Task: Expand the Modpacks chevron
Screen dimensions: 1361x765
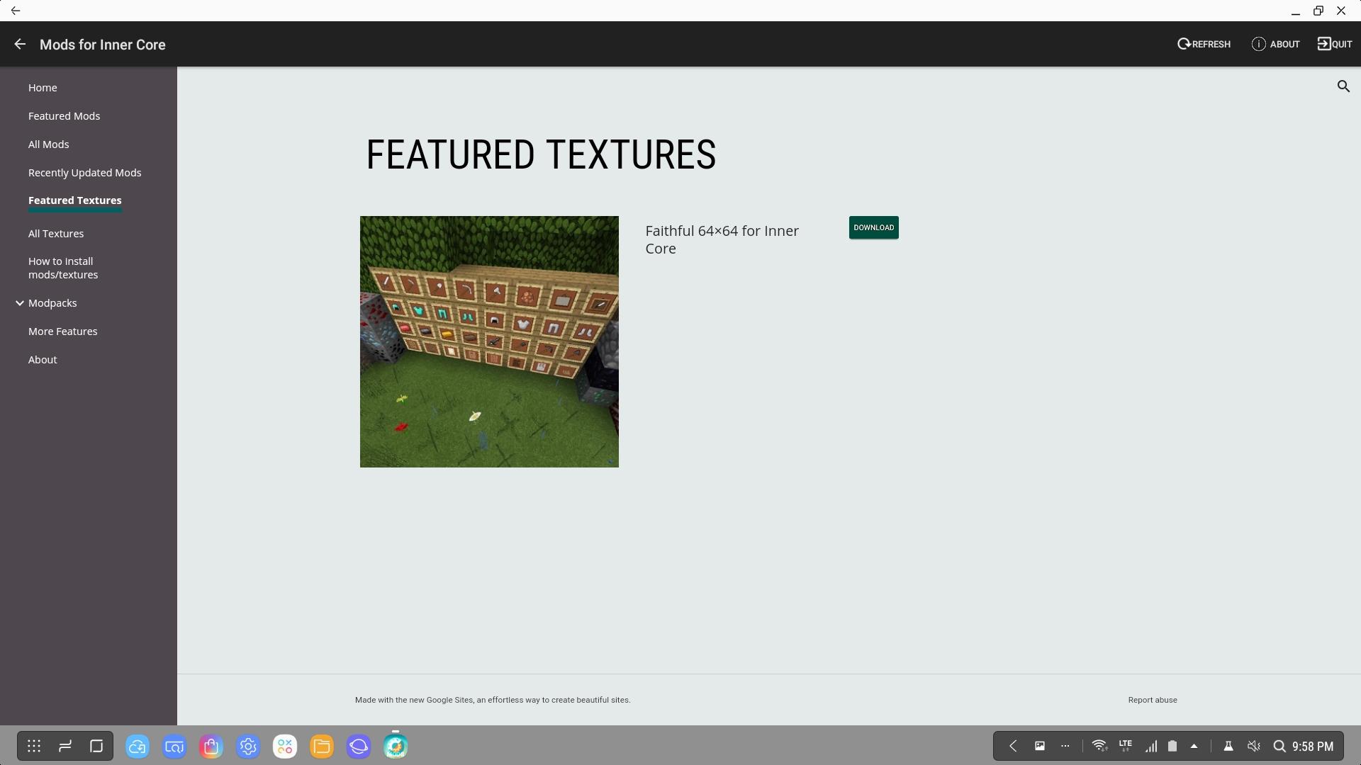Action: (20, 303)
